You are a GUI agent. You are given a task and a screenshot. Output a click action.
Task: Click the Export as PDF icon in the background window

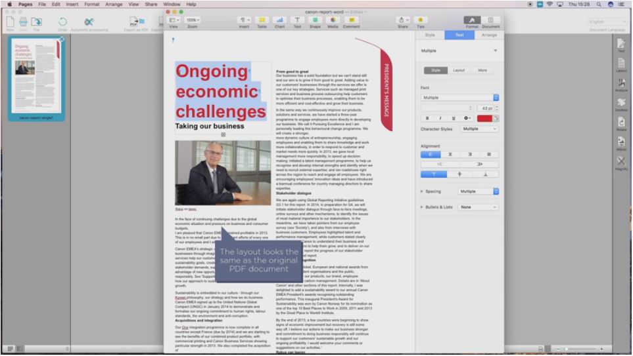click(x=136, y=22)
